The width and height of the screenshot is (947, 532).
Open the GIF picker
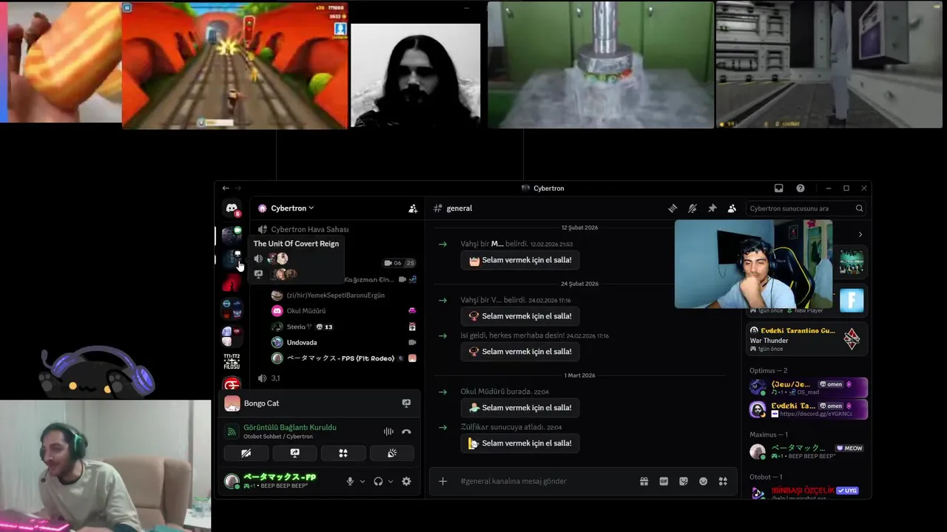coord(664,481)
